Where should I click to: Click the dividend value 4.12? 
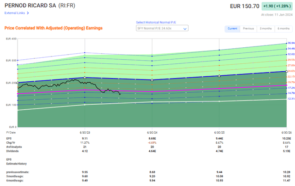point(85,151)
